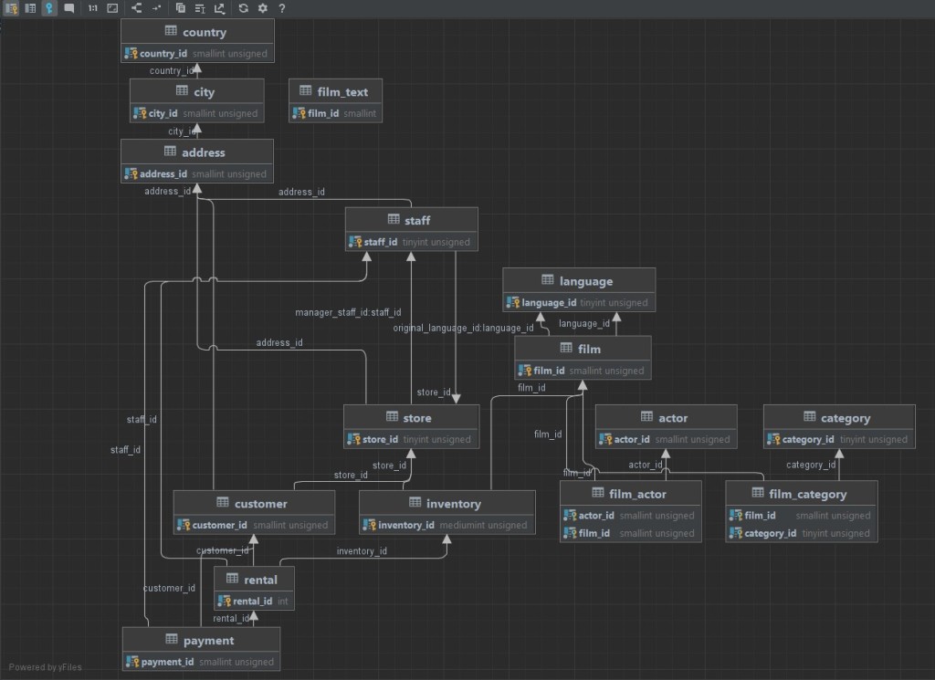Click the inventory_id column row
This screenshot has width=935, height=680.
(x=446, y=525)
